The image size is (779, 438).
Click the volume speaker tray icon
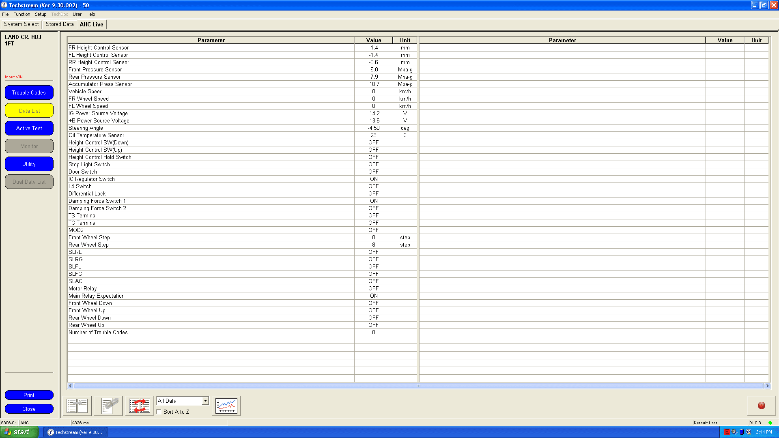coord(734,432)
